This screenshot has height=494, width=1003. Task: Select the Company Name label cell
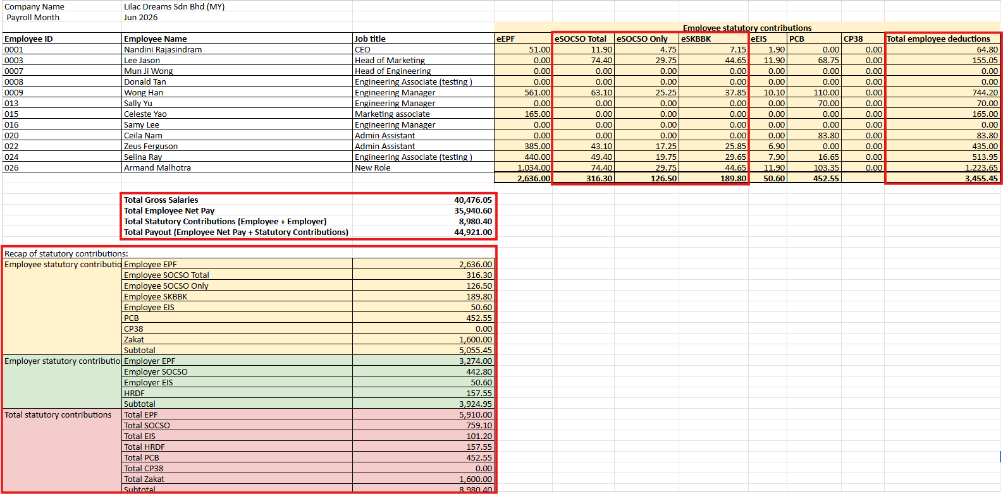62,6
